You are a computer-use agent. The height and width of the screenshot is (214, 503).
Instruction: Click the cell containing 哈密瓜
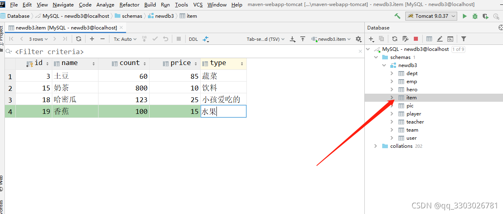click(x=75, y=99)
